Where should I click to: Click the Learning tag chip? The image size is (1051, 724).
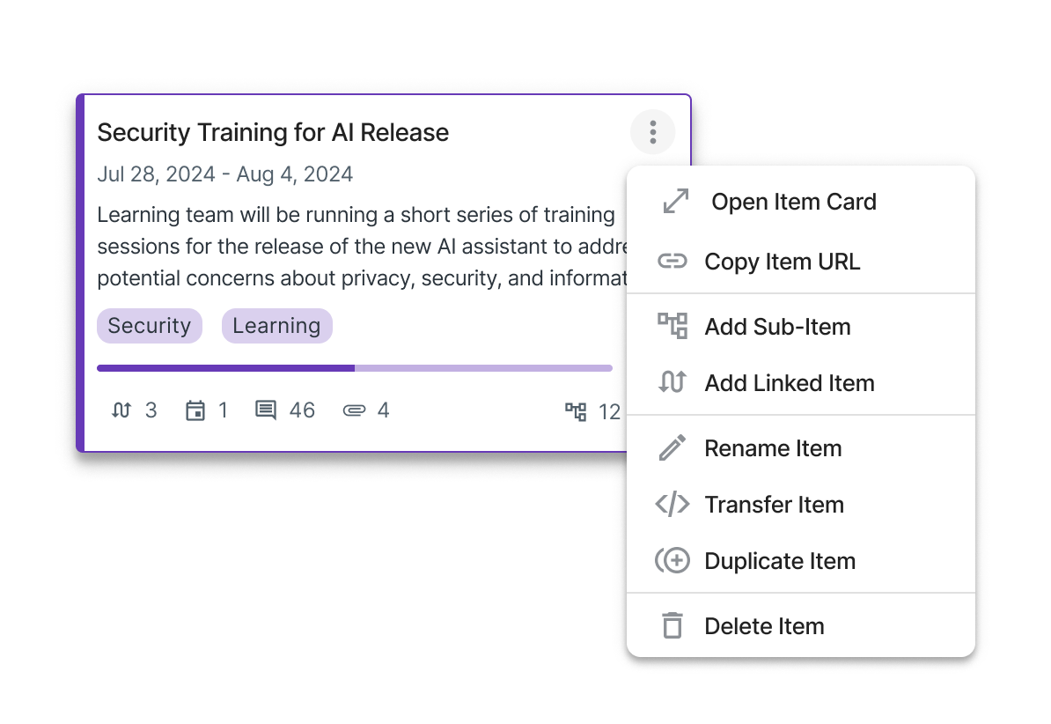(x=276, y=326)
